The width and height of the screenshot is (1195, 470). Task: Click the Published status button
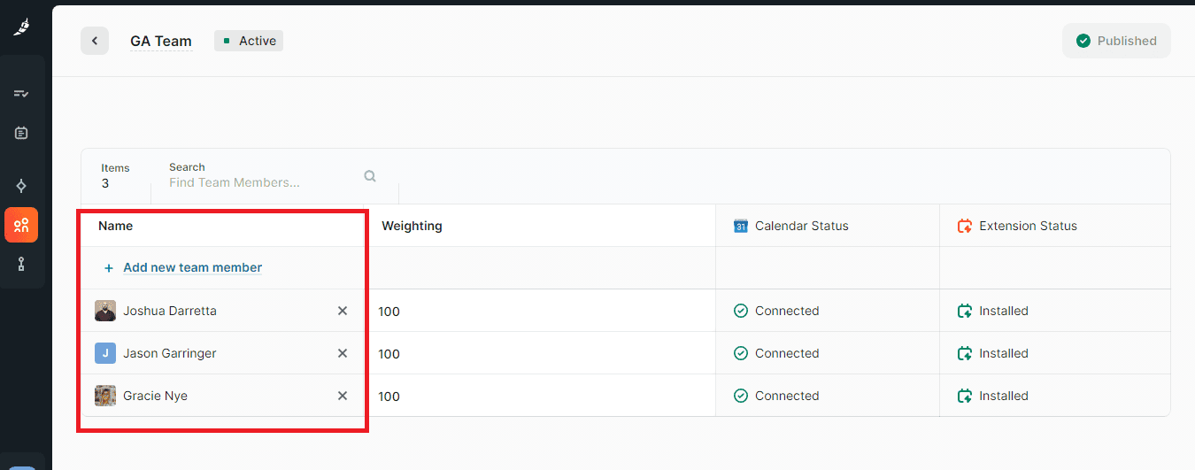click(1116, 41)
